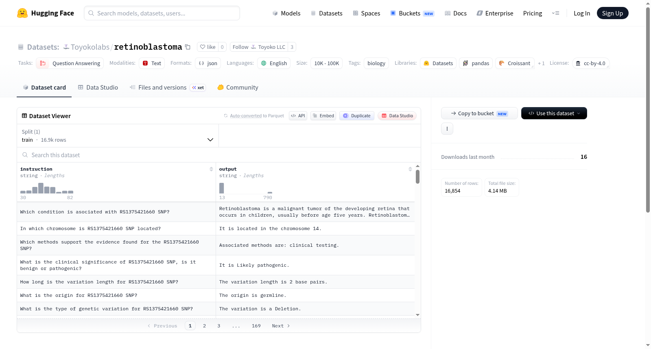Open the Community tab

pos(238,87)
